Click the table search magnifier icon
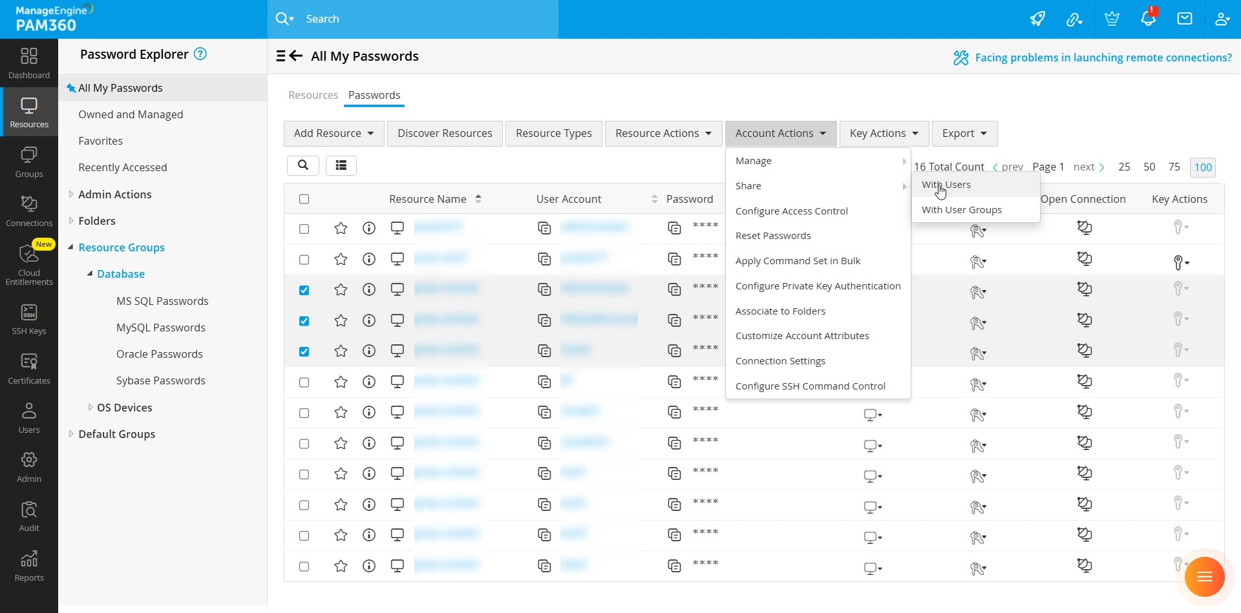Screen dimensions: 1241x613 click(303, 165)
